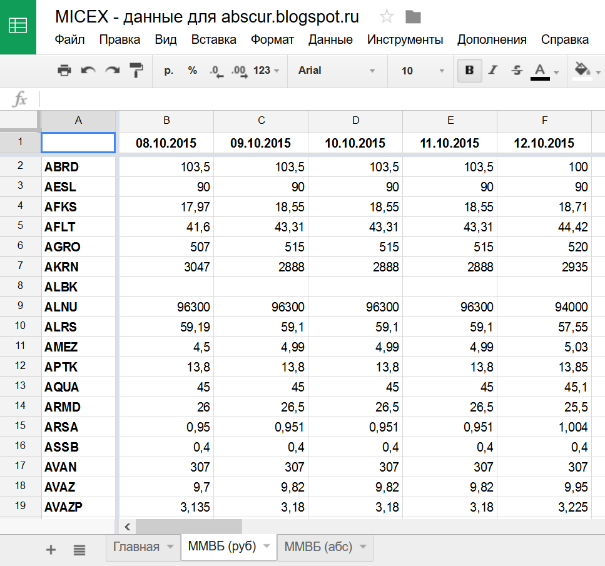The height and width of the screenshot is (566, 605).
Task: Open the Данные menu
Action: 330,40
